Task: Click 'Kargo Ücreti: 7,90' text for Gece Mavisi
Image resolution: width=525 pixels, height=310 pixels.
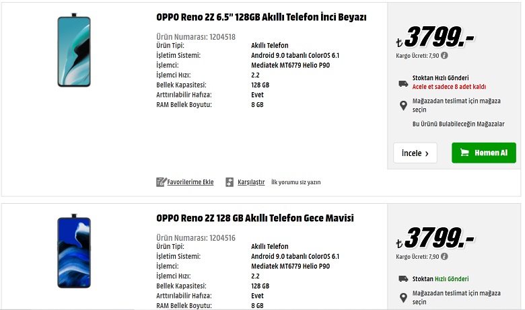Action: (x=417, y=257)
